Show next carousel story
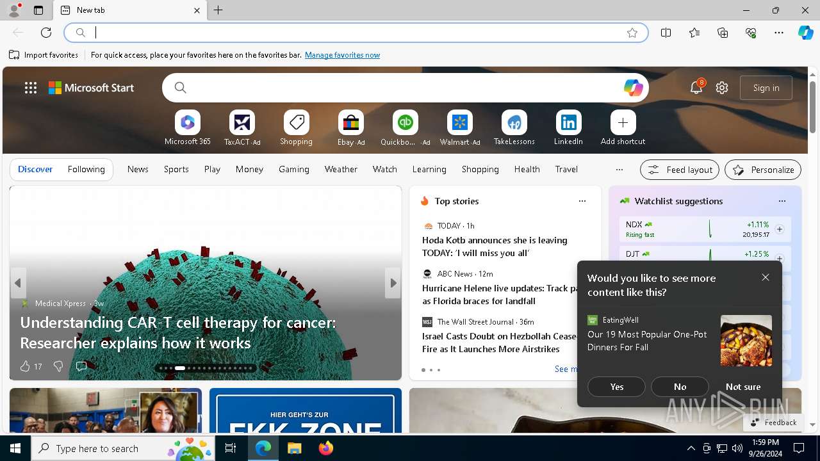 (x=393, y=283)
